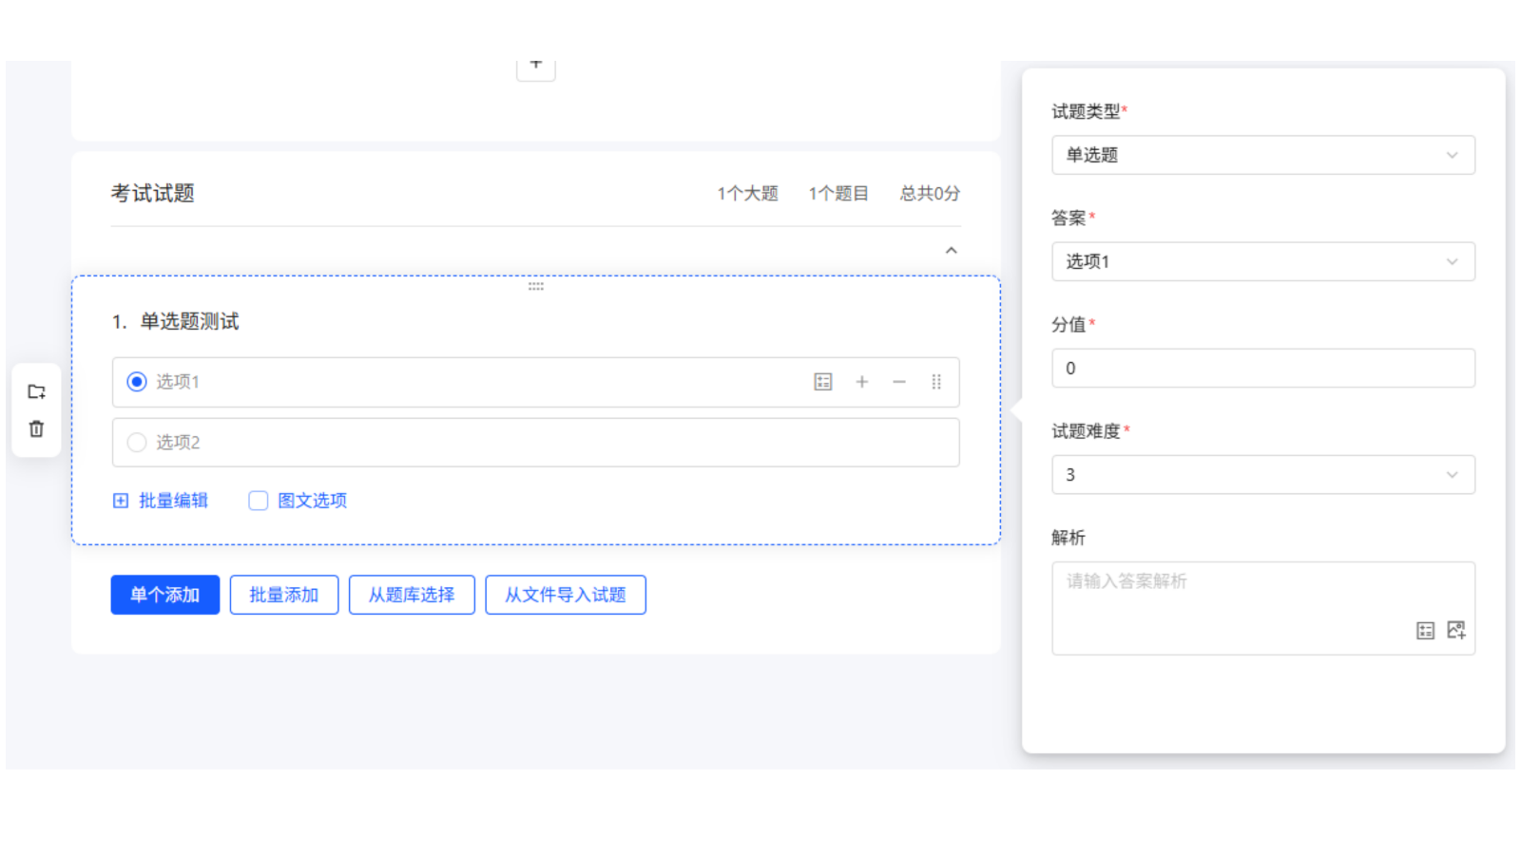Enable the 图文选项 checkbox
1521x855 pixels.
tap(257, 500)
